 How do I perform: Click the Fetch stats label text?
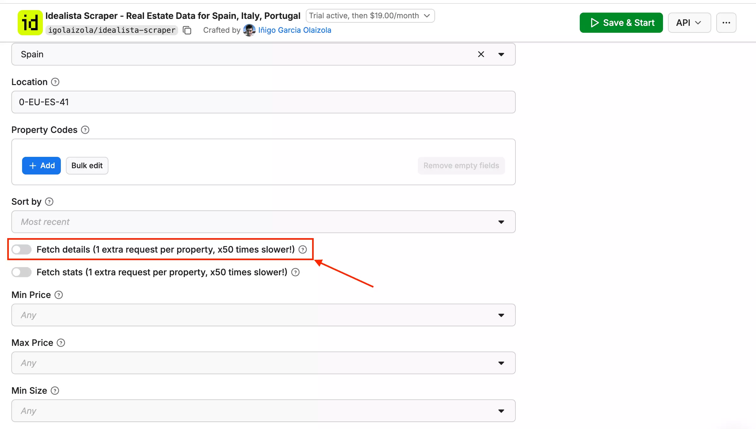(162, 272)
